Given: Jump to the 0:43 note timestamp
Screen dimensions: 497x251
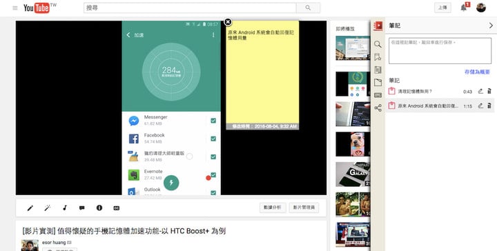Looking at the screenshot, I should tap(467, 92).
